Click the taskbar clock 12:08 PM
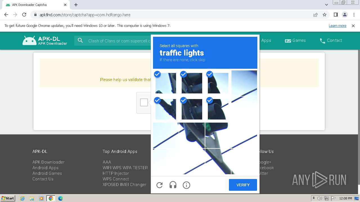Image resolution: width=360 pixels, height=202 pixels. pyautogui.click(x=346, y=198)
